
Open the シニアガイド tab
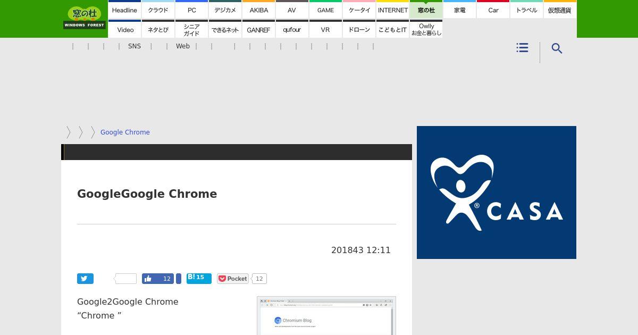click(191, 29)
